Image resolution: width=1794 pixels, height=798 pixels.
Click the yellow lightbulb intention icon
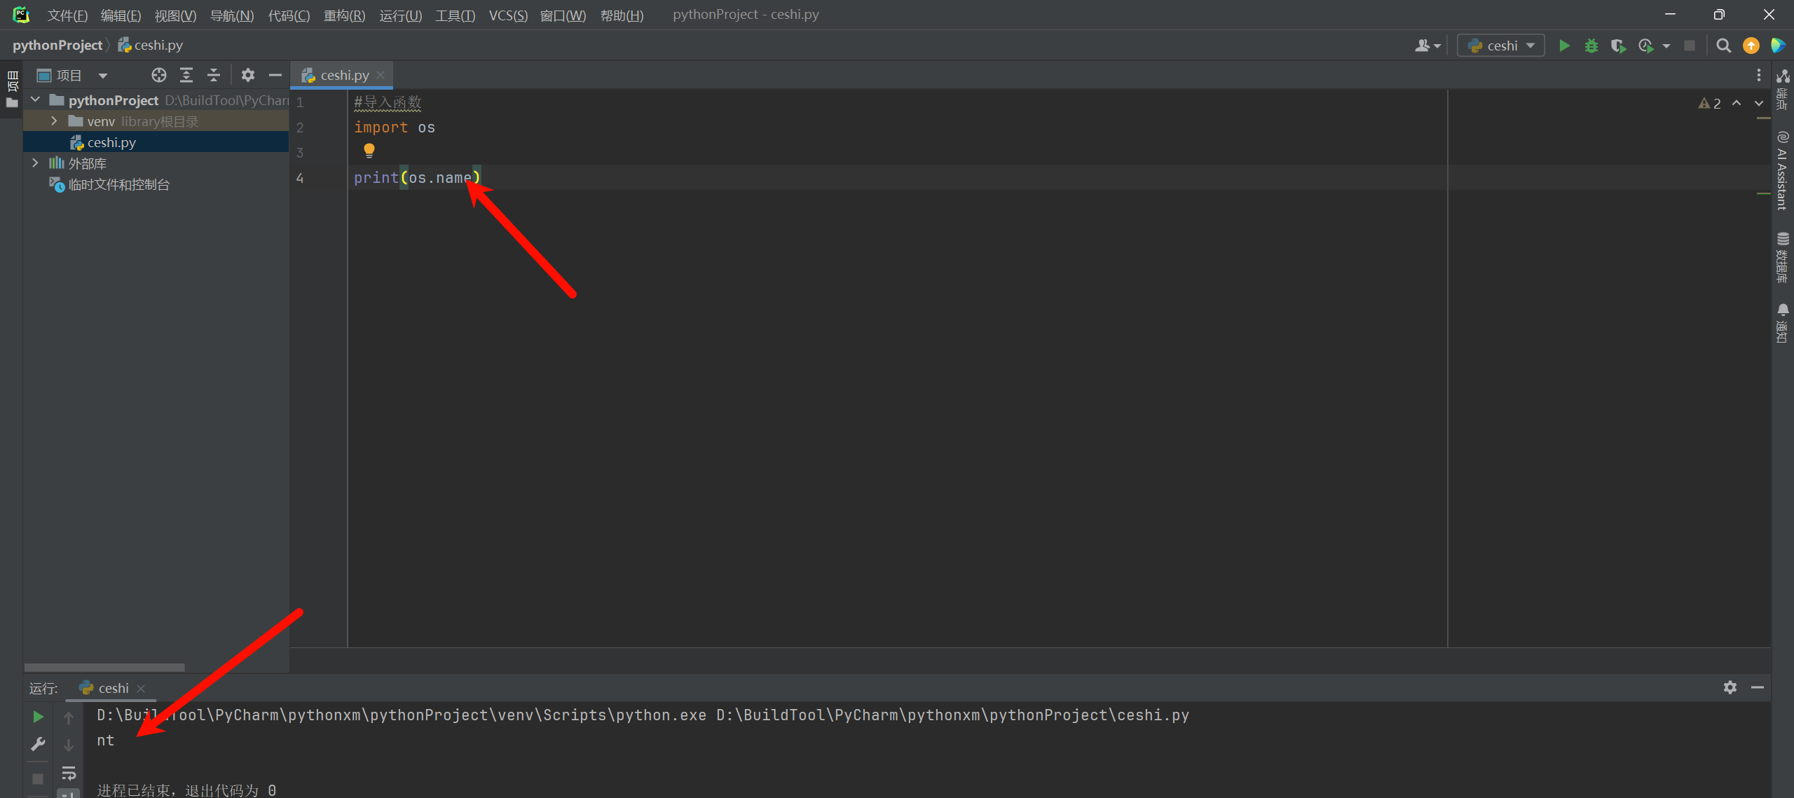pos(369,150)
